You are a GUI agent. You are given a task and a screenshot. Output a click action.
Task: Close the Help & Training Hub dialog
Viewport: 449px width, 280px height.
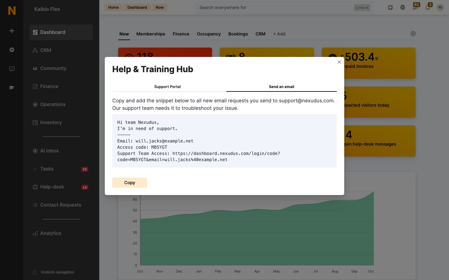pos(339,62)
